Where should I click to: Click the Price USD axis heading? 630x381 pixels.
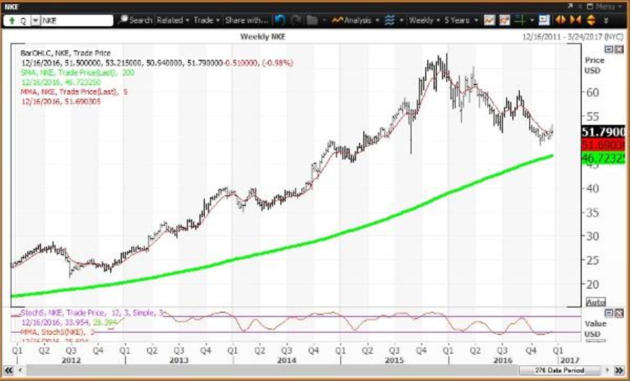[594, 65]
